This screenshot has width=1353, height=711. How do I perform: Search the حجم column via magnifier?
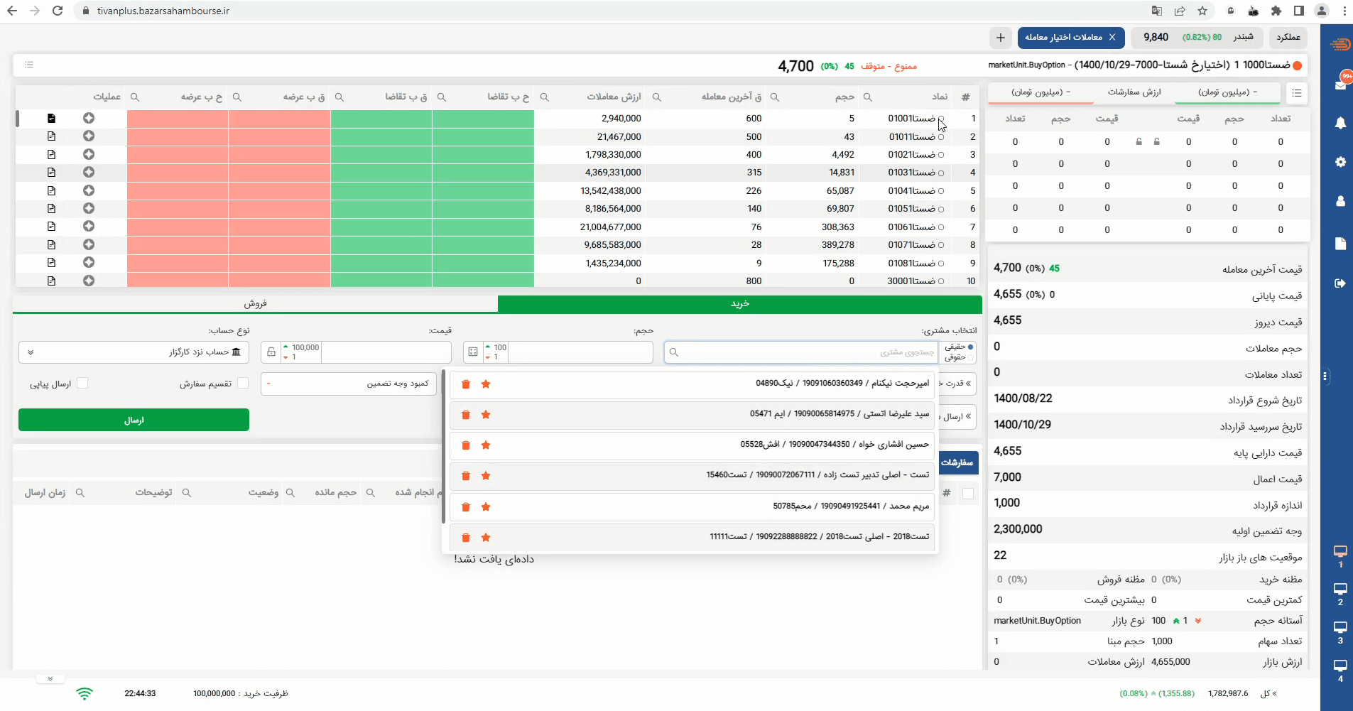[x=775, y=97]
